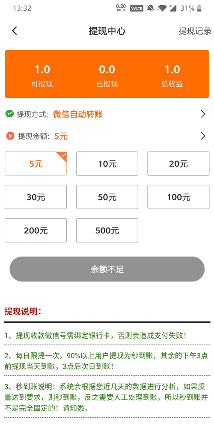The image size is (214, 424).
Task: Click the orange yuan coin icon
Action: pyautogui.click(x=10, y=136)
